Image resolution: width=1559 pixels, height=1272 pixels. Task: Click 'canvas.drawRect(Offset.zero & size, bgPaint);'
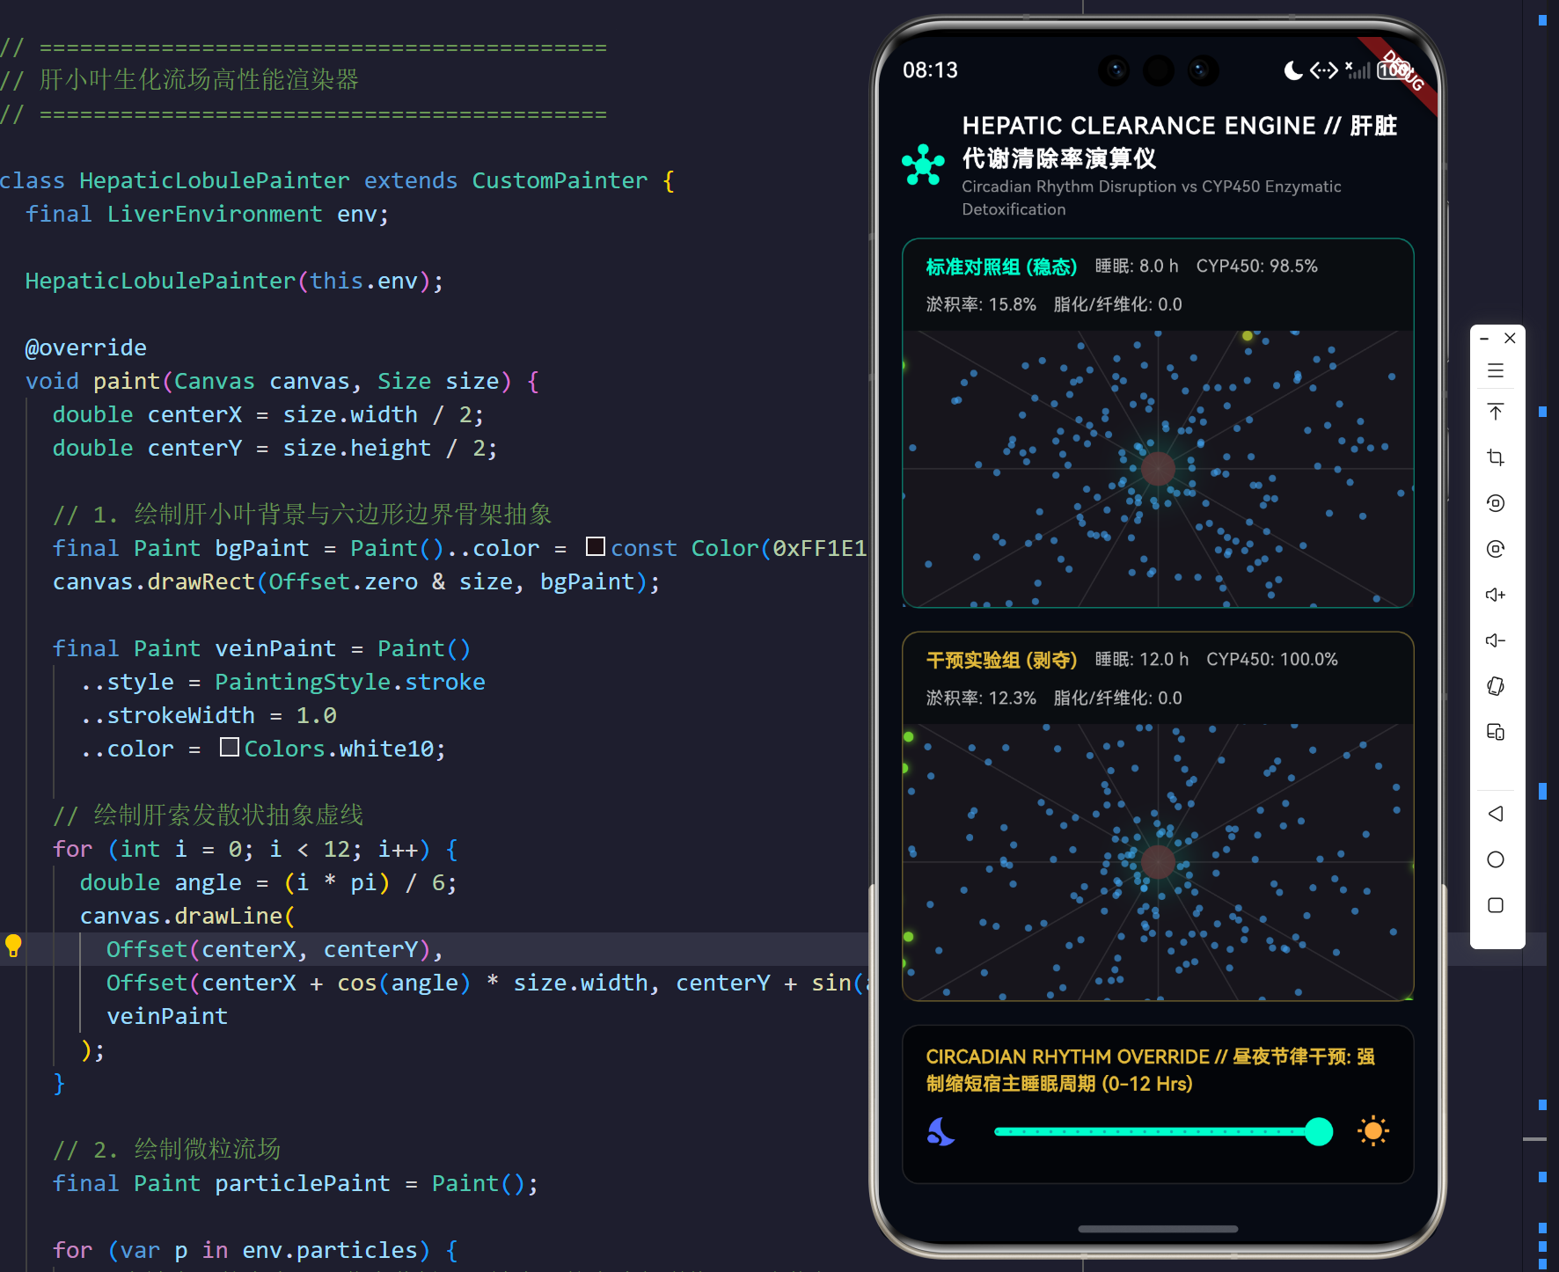click(356, 581)
